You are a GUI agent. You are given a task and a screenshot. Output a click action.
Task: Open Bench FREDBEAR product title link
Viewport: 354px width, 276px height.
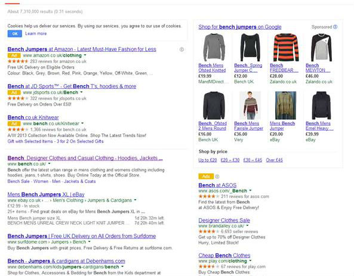tap(284, 68)
